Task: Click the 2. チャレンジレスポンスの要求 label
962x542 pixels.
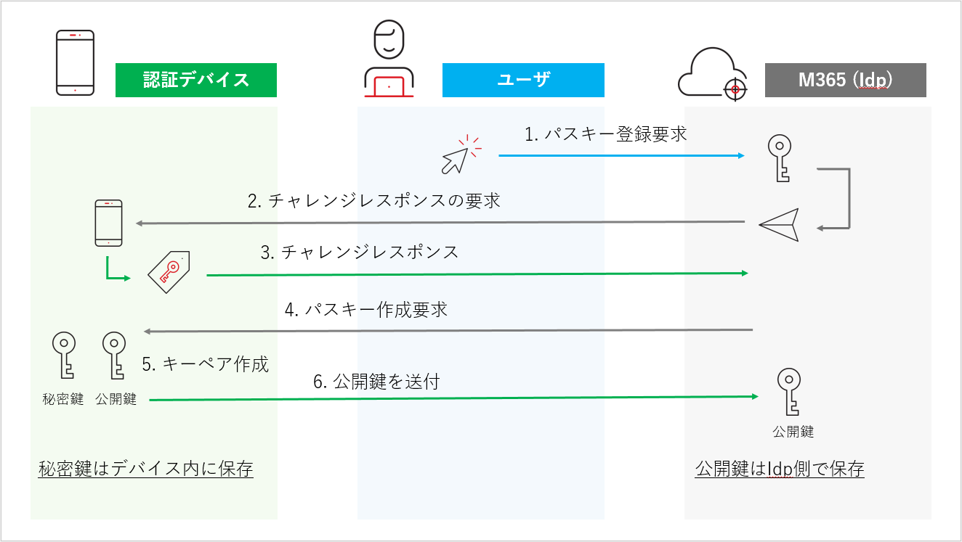Action: pos(374,201)
